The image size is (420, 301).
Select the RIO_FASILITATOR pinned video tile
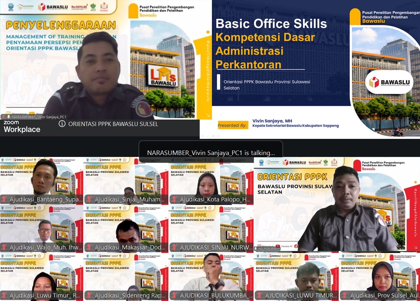click(x=337, y=204)
